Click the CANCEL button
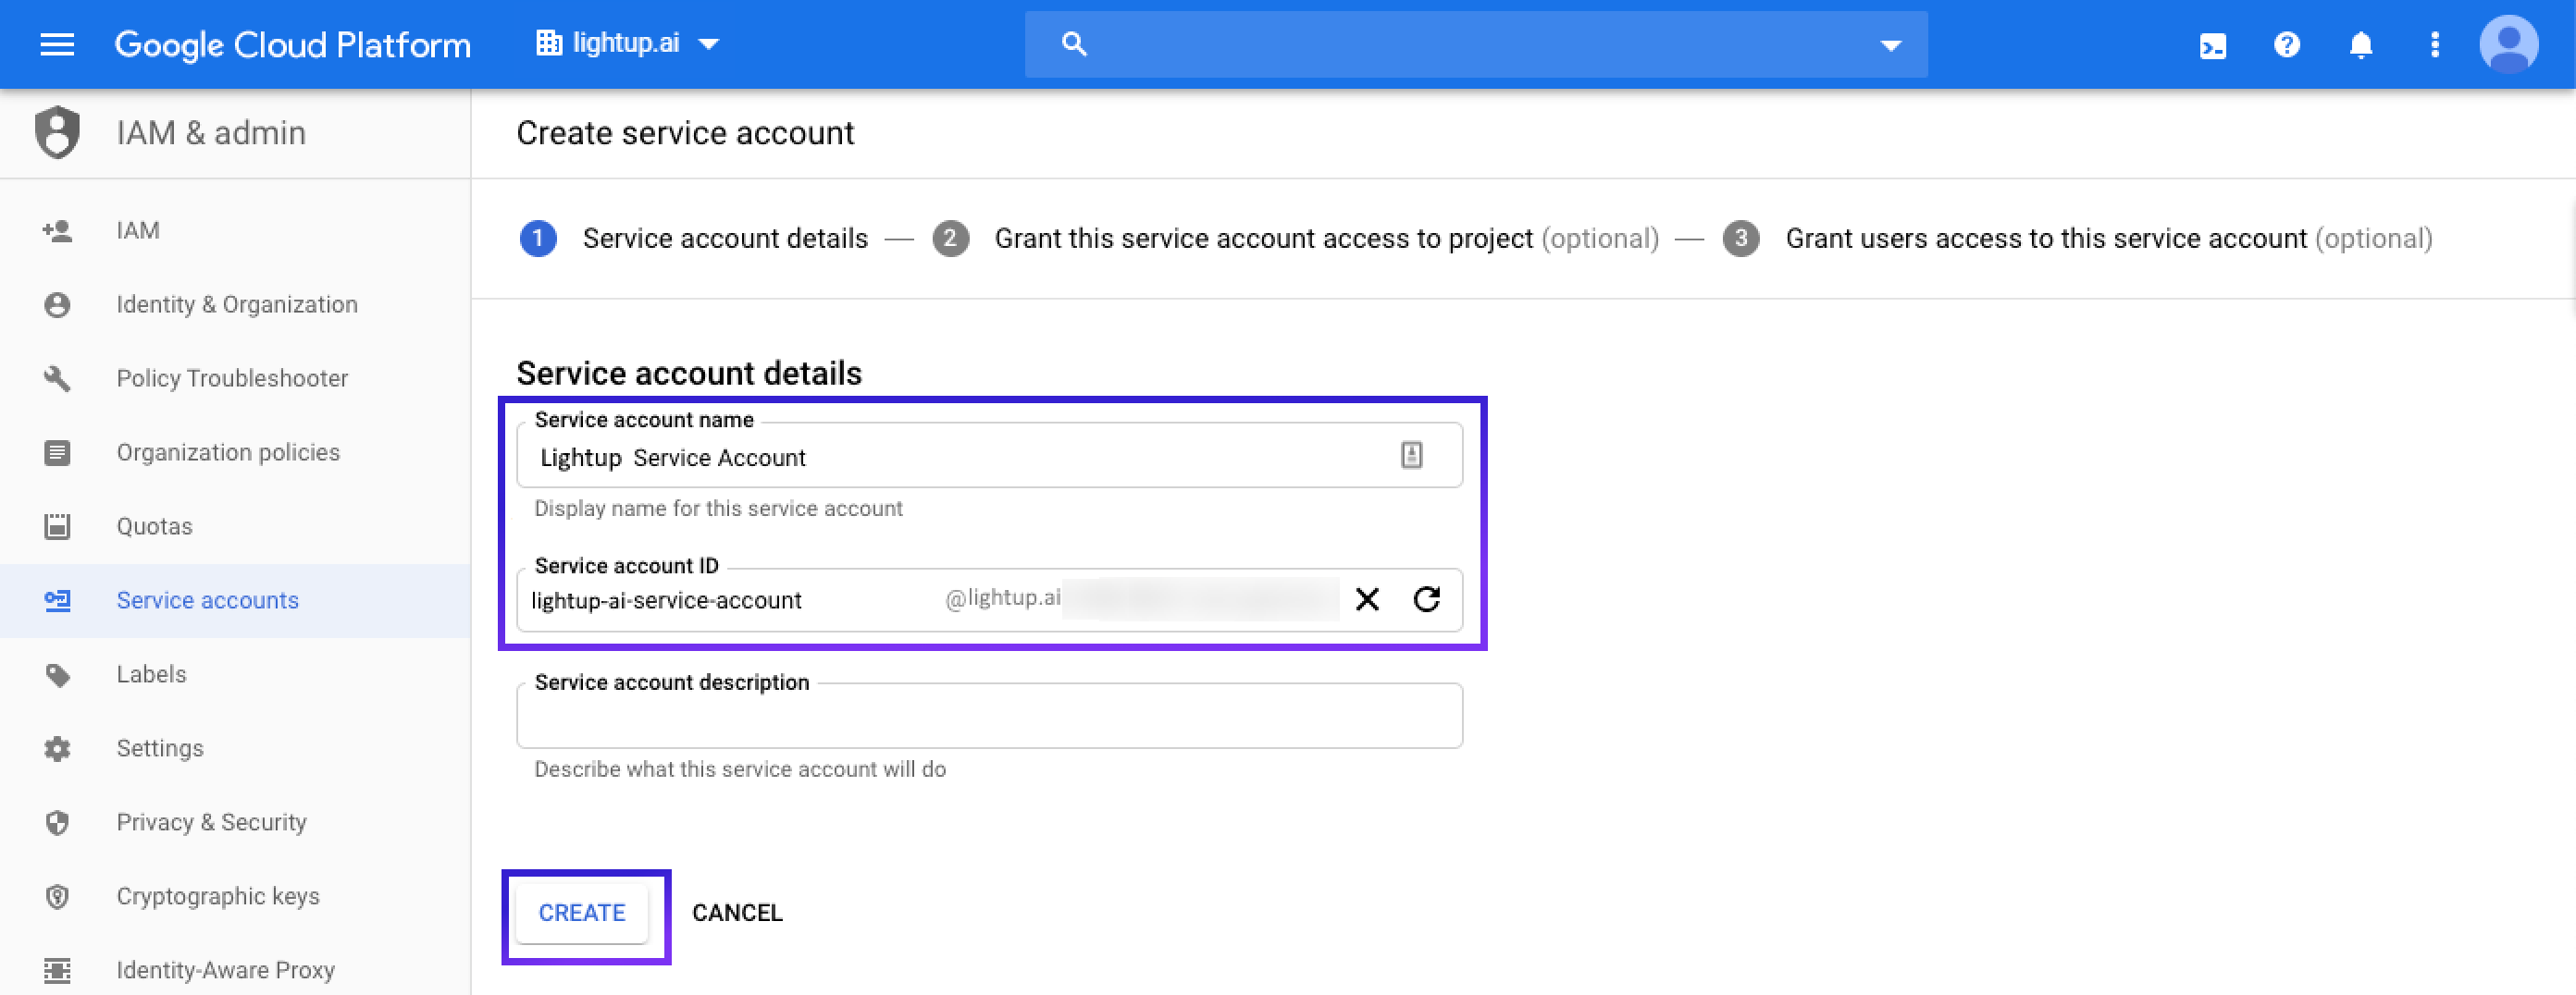This screenshot has height=995, width=2576. click(737, 913)
